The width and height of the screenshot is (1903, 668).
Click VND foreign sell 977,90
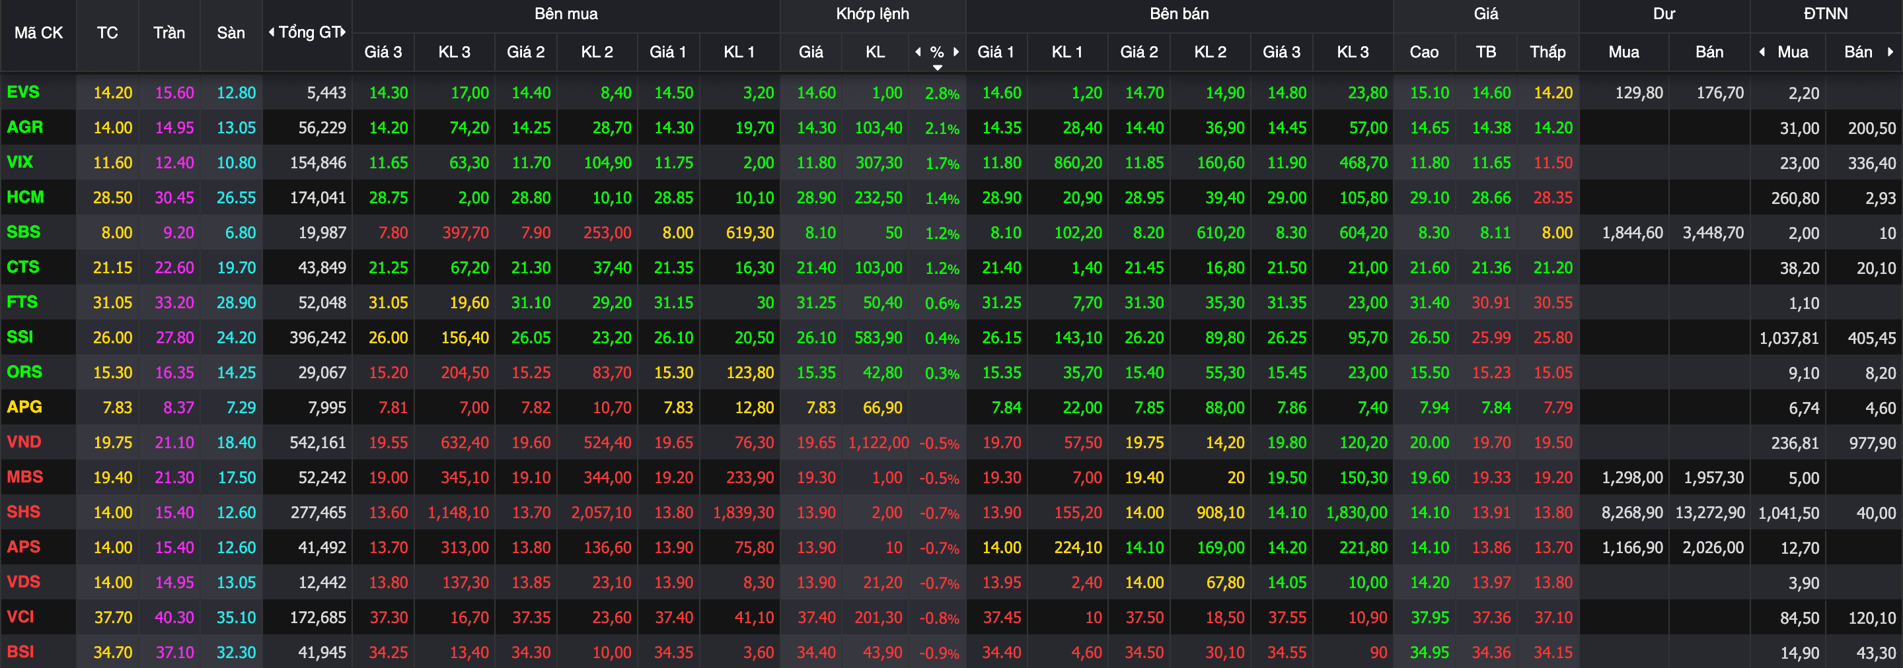[1871, 443]
